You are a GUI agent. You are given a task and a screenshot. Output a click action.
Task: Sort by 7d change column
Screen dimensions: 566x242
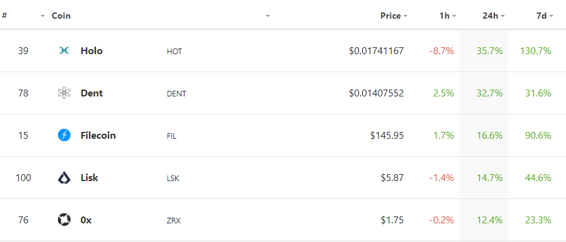(545, 16)
